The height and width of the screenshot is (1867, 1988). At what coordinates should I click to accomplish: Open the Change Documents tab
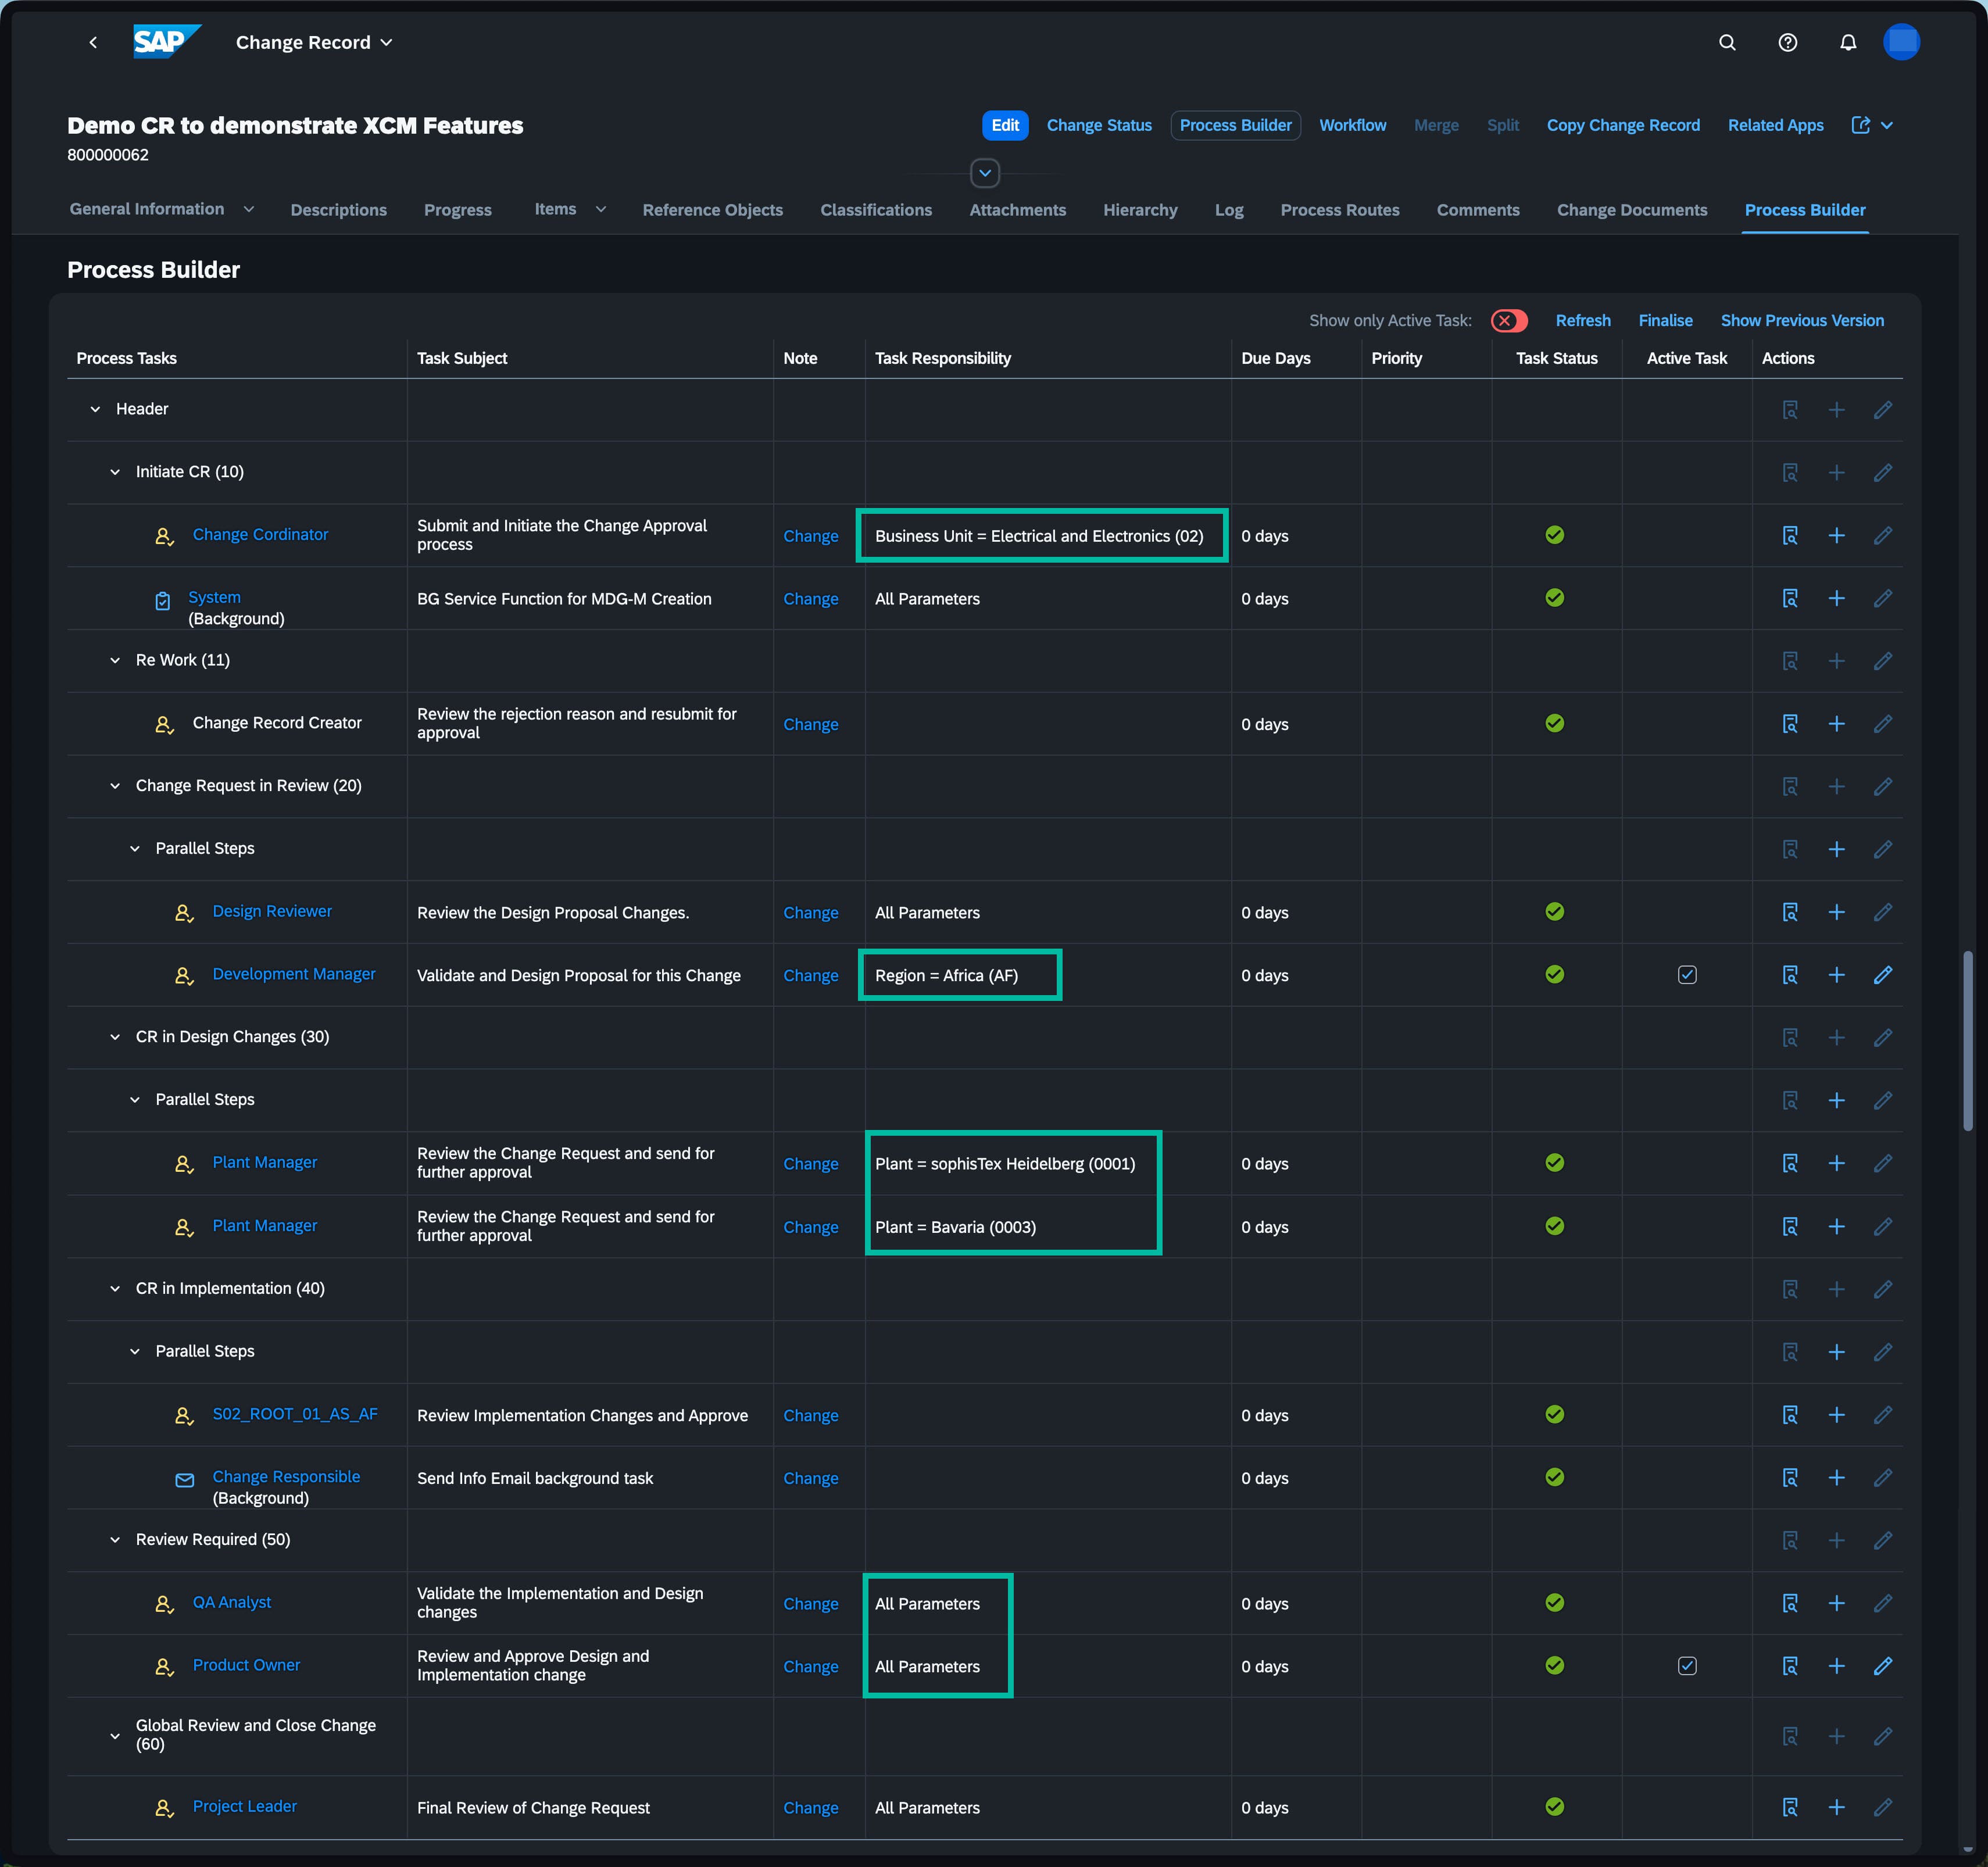click(x=1631, y=210)
